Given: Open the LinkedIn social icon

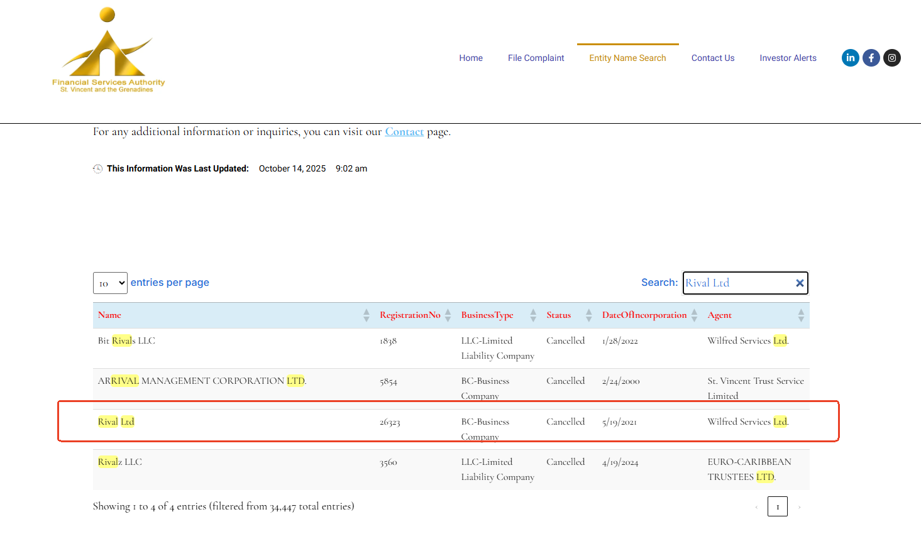Looking at the screenshot, I should pyautogui.click(x=850, y=58).
